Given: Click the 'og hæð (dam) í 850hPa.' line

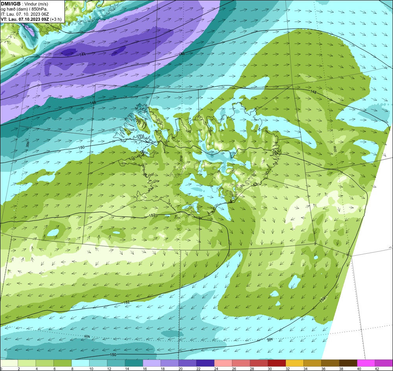Looking at the screenshot, I should (x=24, y=9).
